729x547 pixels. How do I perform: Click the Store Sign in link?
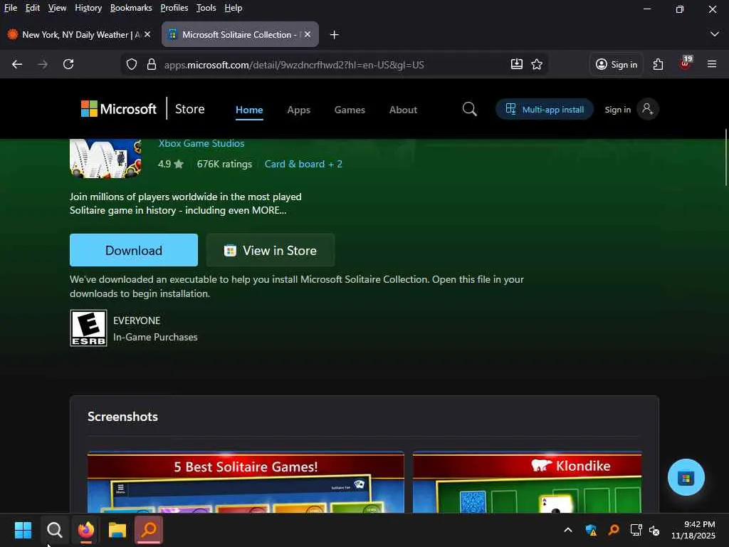(617, 109)
